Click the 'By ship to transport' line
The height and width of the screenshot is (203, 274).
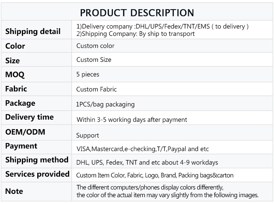tap(135, 34)
